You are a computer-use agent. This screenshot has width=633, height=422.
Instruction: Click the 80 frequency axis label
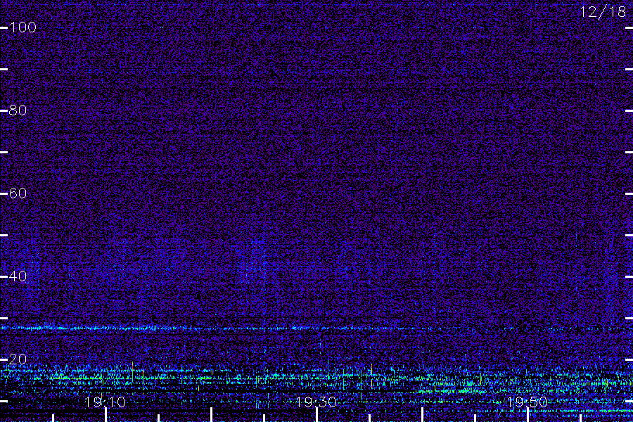coord(18,110)
